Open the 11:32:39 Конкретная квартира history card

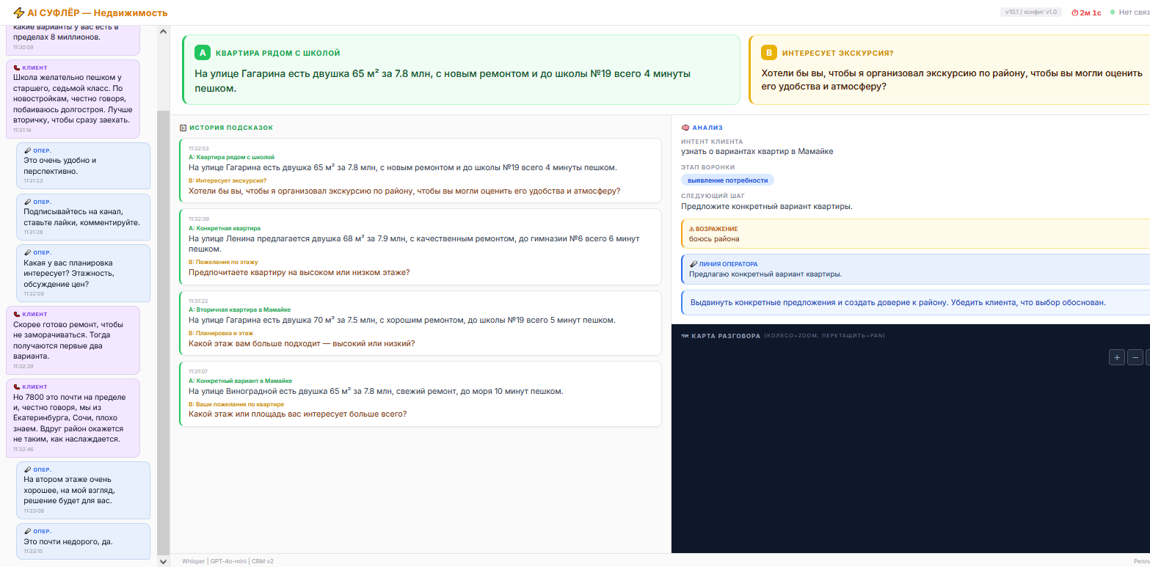[x=420, y=246]
